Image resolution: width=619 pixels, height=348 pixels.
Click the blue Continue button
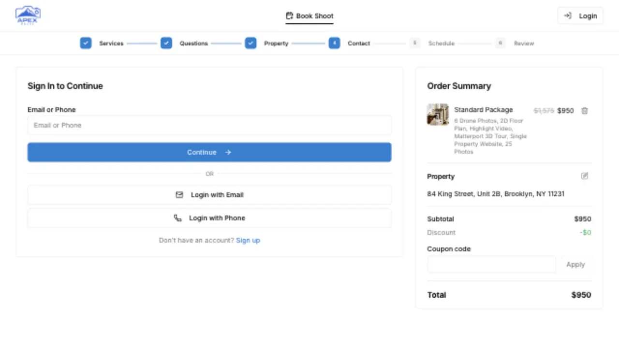209,152
